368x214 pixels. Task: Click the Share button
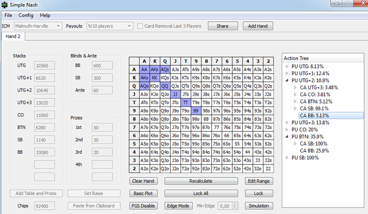(223, 26)
